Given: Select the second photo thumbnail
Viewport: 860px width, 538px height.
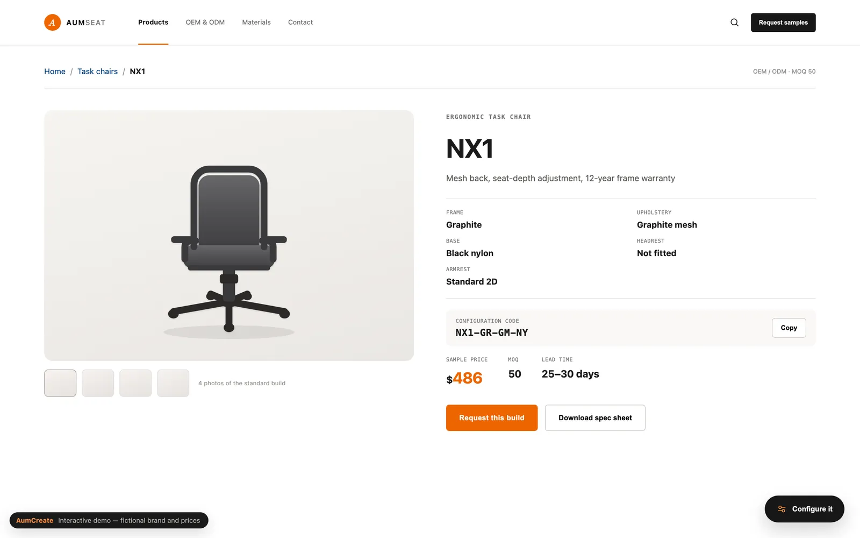Looking at the screenshot, I should (x=98, y=383).
